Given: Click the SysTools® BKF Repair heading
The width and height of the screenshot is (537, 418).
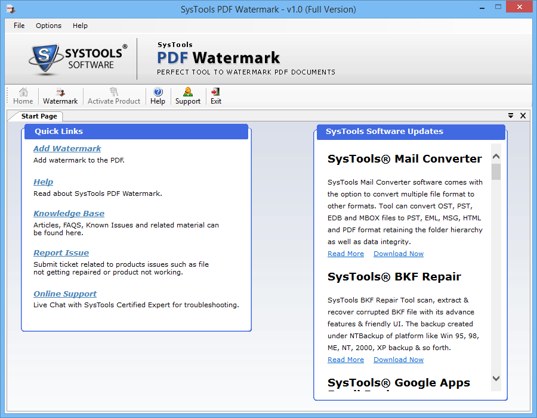Looking at the screenshot, I should (394, 277).
